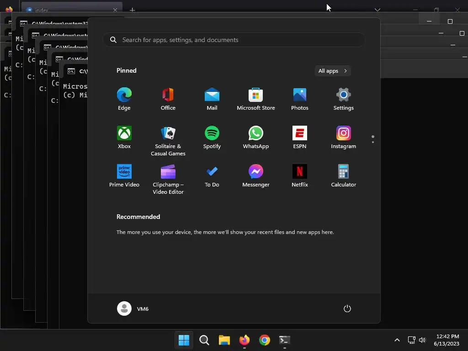
Task: Click the Windows Start button on taskbar
Action: (x=184, y=340)
